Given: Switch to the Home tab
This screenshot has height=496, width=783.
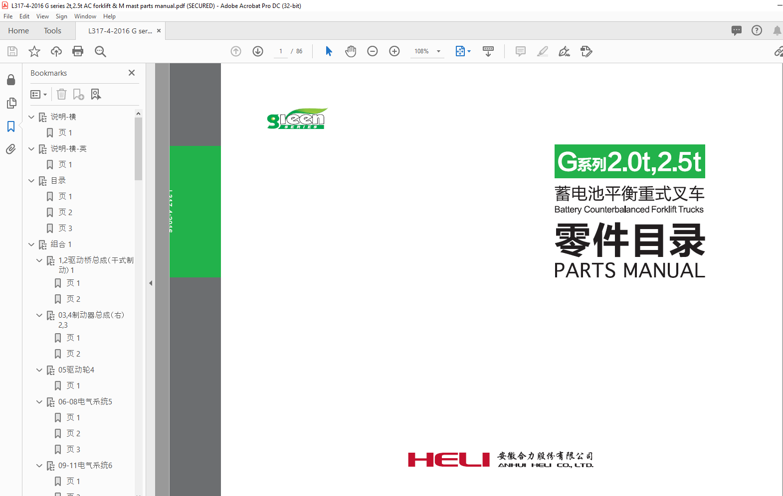Looking at the screenshot, I should 18,30.
